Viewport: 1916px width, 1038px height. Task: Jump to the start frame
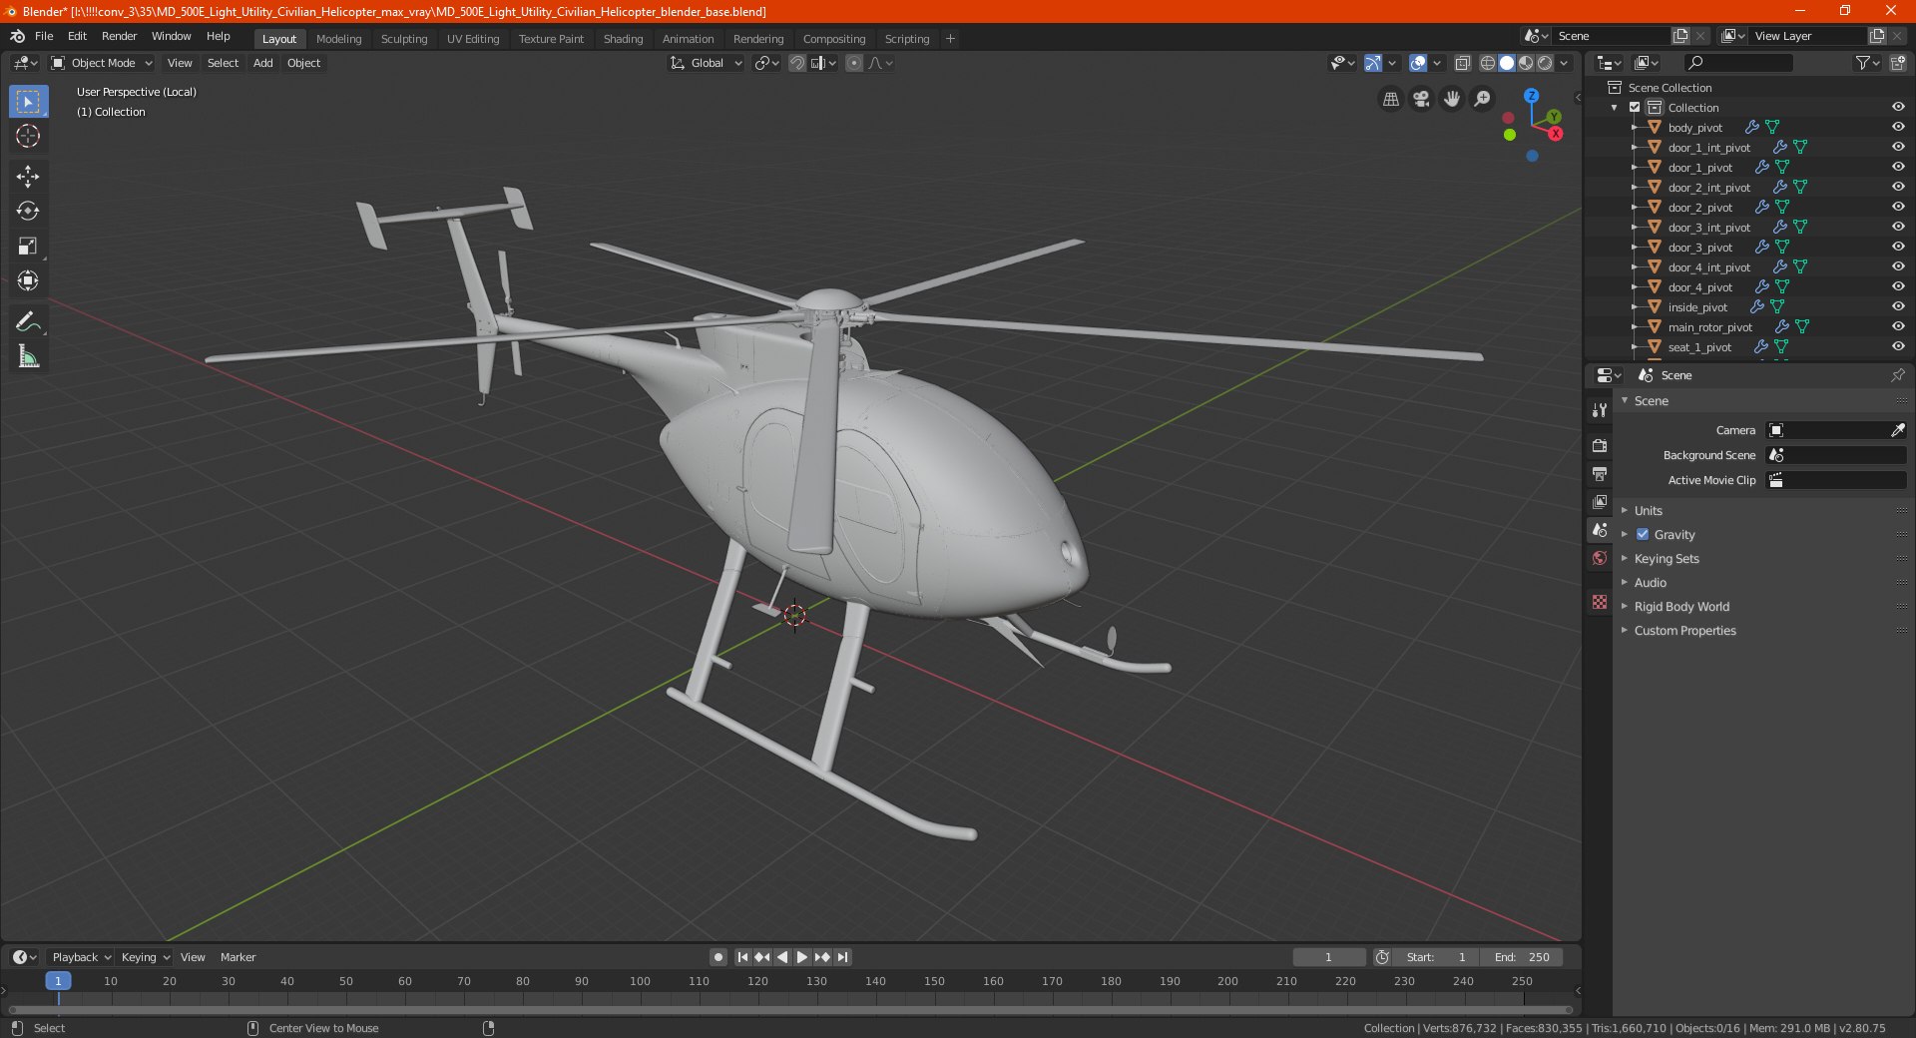coord(742,957)
